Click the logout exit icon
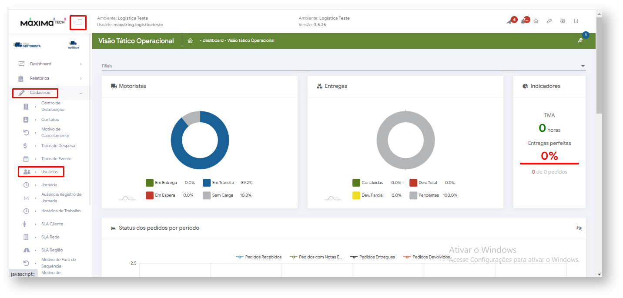This screenshot has width=623, height=298. 576,21
